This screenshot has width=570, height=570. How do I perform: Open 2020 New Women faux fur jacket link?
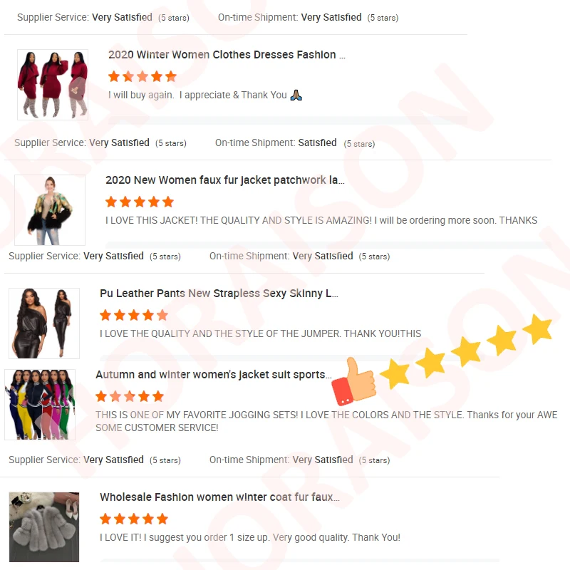pyautogui.click(x=224, y=180)
